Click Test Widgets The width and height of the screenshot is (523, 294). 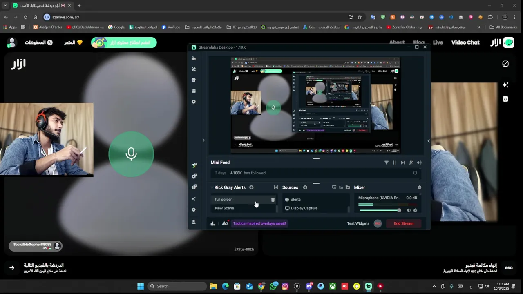click(x=358, y=223)
